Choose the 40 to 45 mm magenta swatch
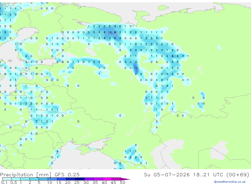Screen dimensions: 251x184 [107, 179]
